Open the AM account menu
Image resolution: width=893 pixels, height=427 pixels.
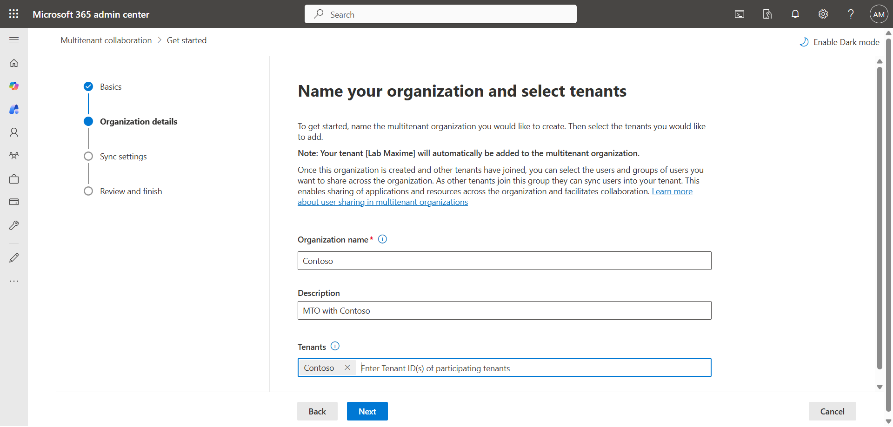coord(879,14)
